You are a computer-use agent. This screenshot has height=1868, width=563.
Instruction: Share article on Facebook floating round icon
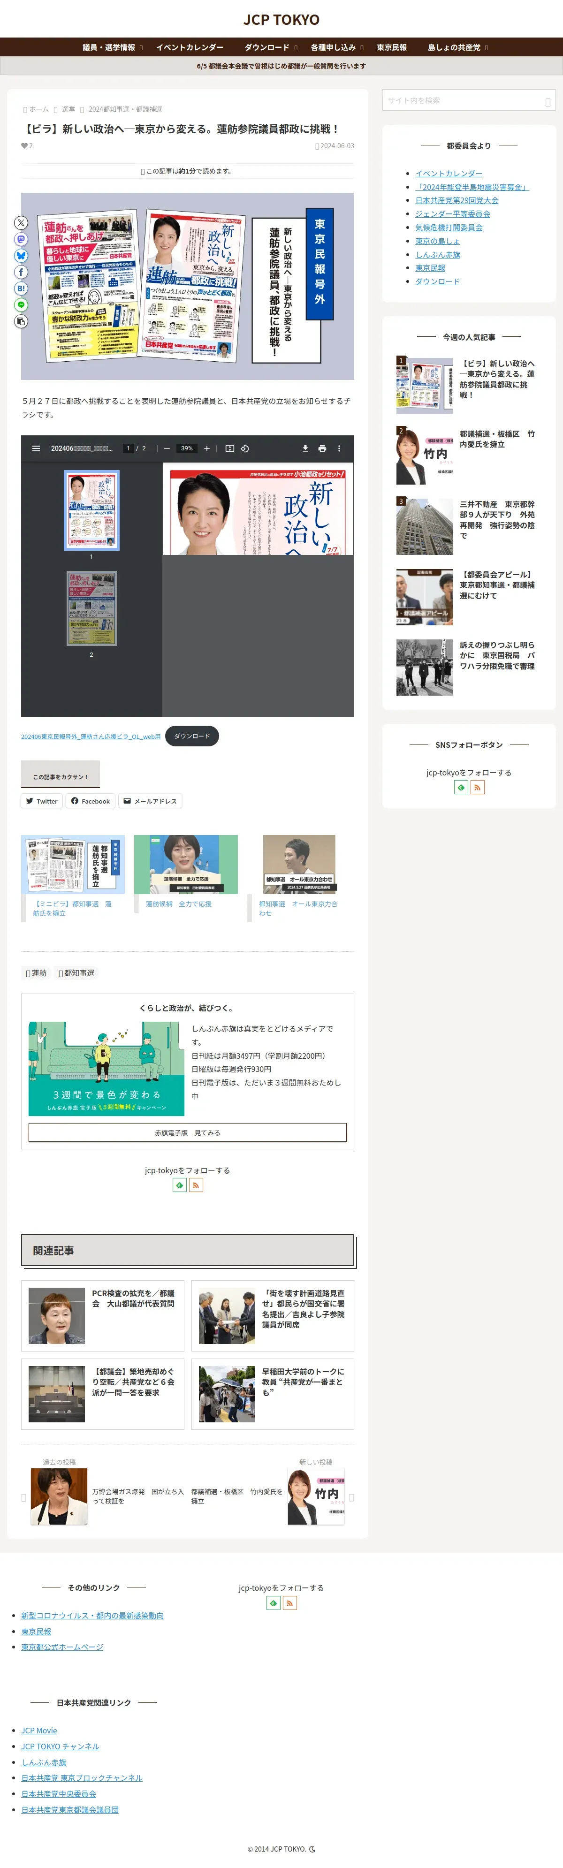click(21, 272)
